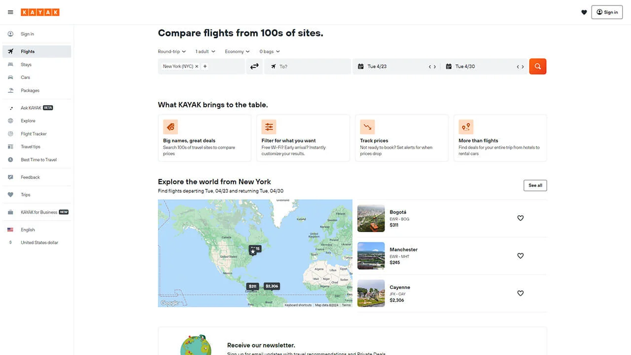
Task: Open the Manchester destination thumbnail
Action: (x=371, y=256)
